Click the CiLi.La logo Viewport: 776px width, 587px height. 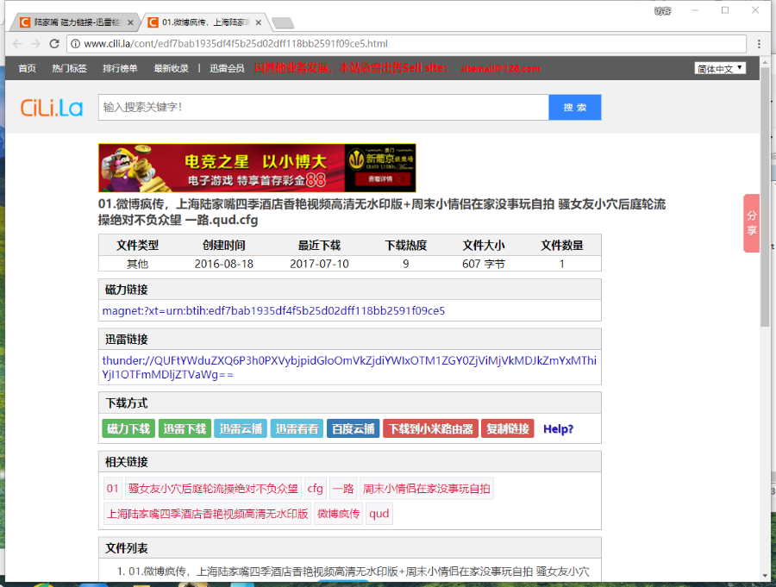coord(52,108)
